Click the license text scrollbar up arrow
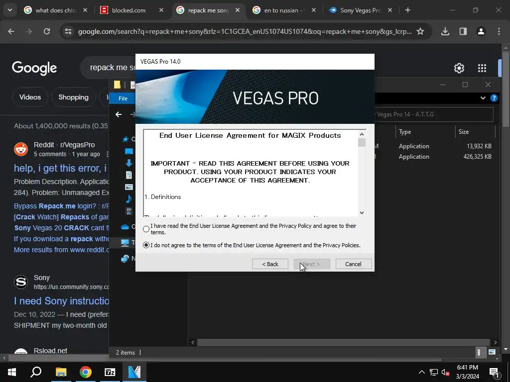 point(362,134)
